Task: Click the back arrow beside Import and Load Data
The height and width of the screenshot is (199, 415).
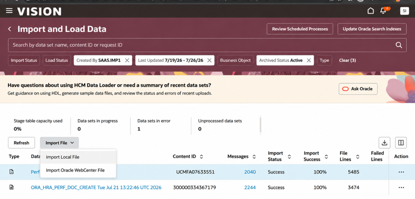Action: 10,29
